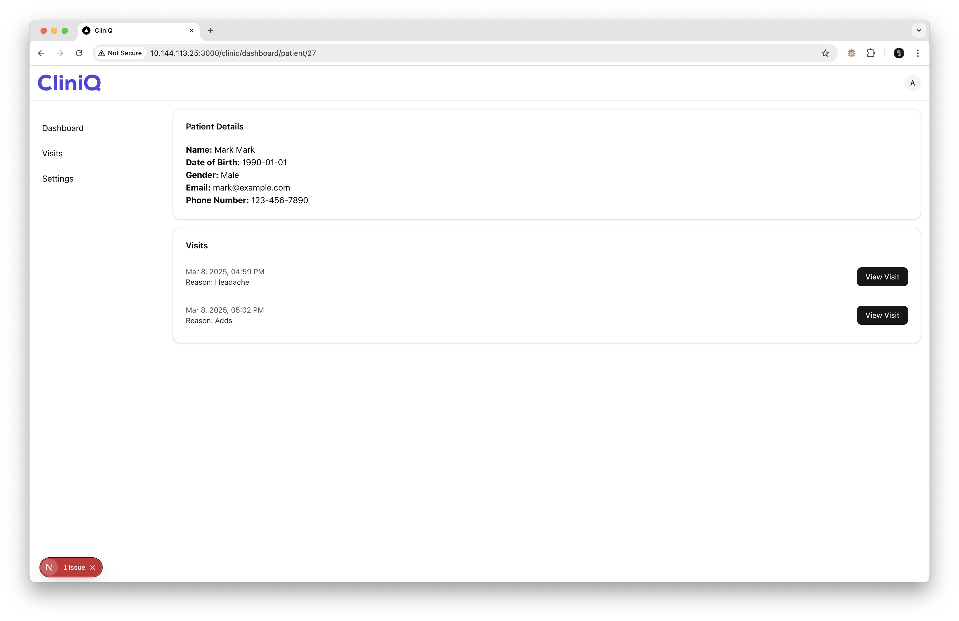959x621 pixels.
Task: Click the CliniQ logo
Action: click(x=69, y=83)
